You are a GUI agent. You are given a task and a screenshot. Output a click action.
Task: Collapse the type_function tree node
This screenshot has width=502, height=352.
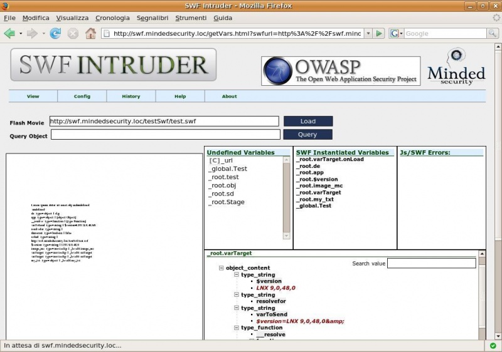(237, 328)
